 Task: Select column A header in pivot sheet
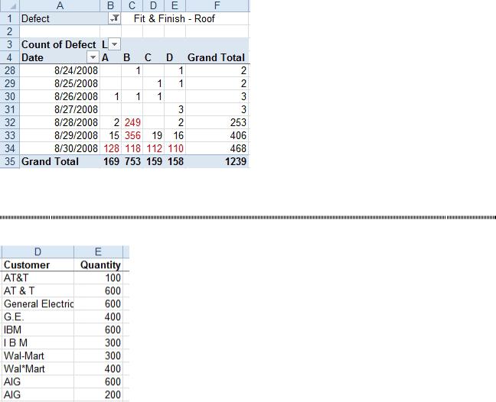60,5
